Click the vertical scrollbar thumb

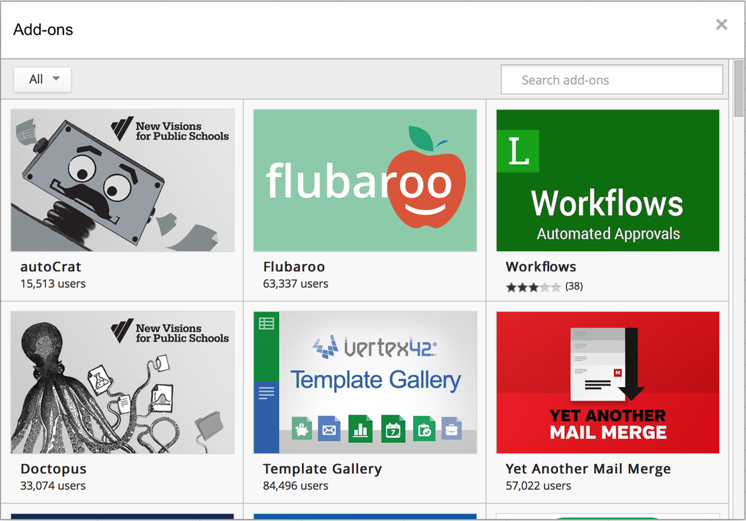pyautogui.click(x=739, y=88)
